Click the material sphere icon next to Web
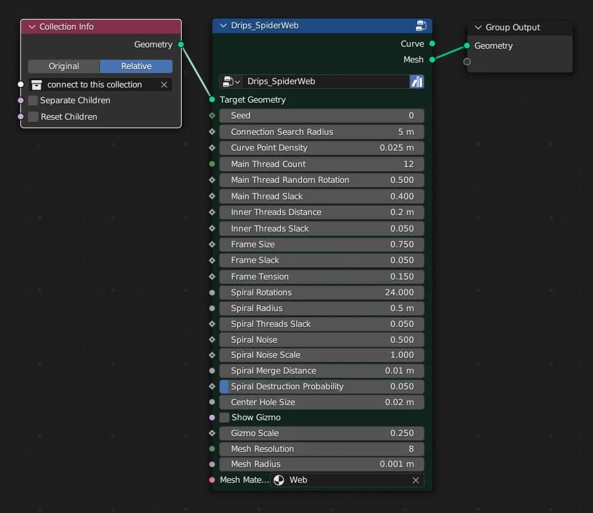The image size is (593, 513). coord(279,480)
